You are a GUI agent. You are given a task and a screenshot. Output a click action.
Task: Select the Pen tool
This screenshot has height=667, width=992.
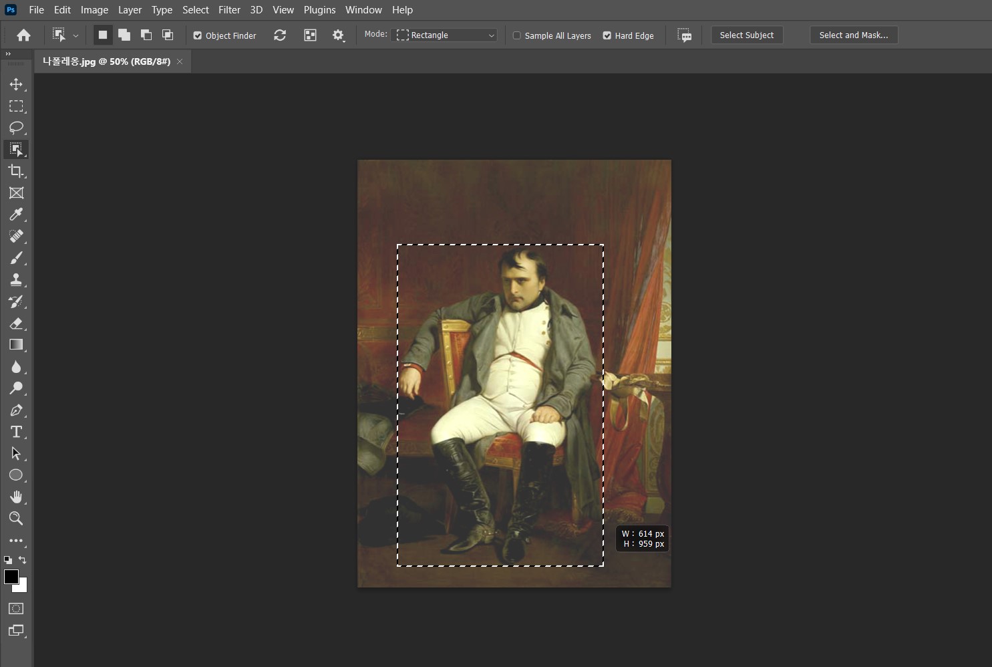[x=16, y=410]
